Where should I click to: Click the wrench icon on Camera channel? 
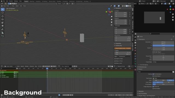click(14, 75)
